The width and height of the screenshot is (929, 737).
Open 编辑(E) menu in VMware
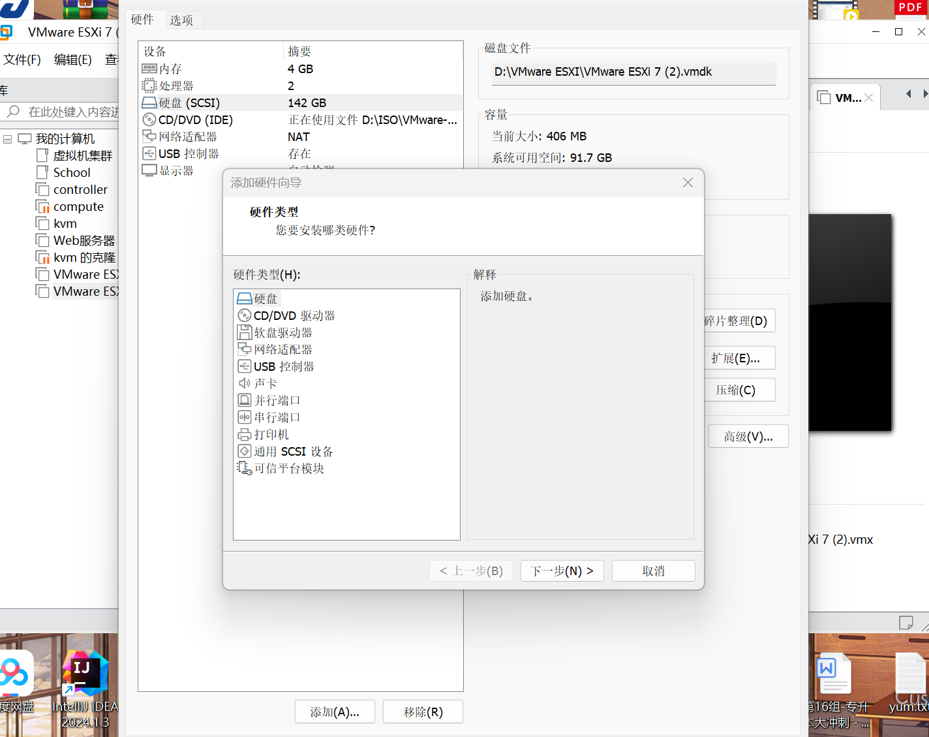coord(72,59)
